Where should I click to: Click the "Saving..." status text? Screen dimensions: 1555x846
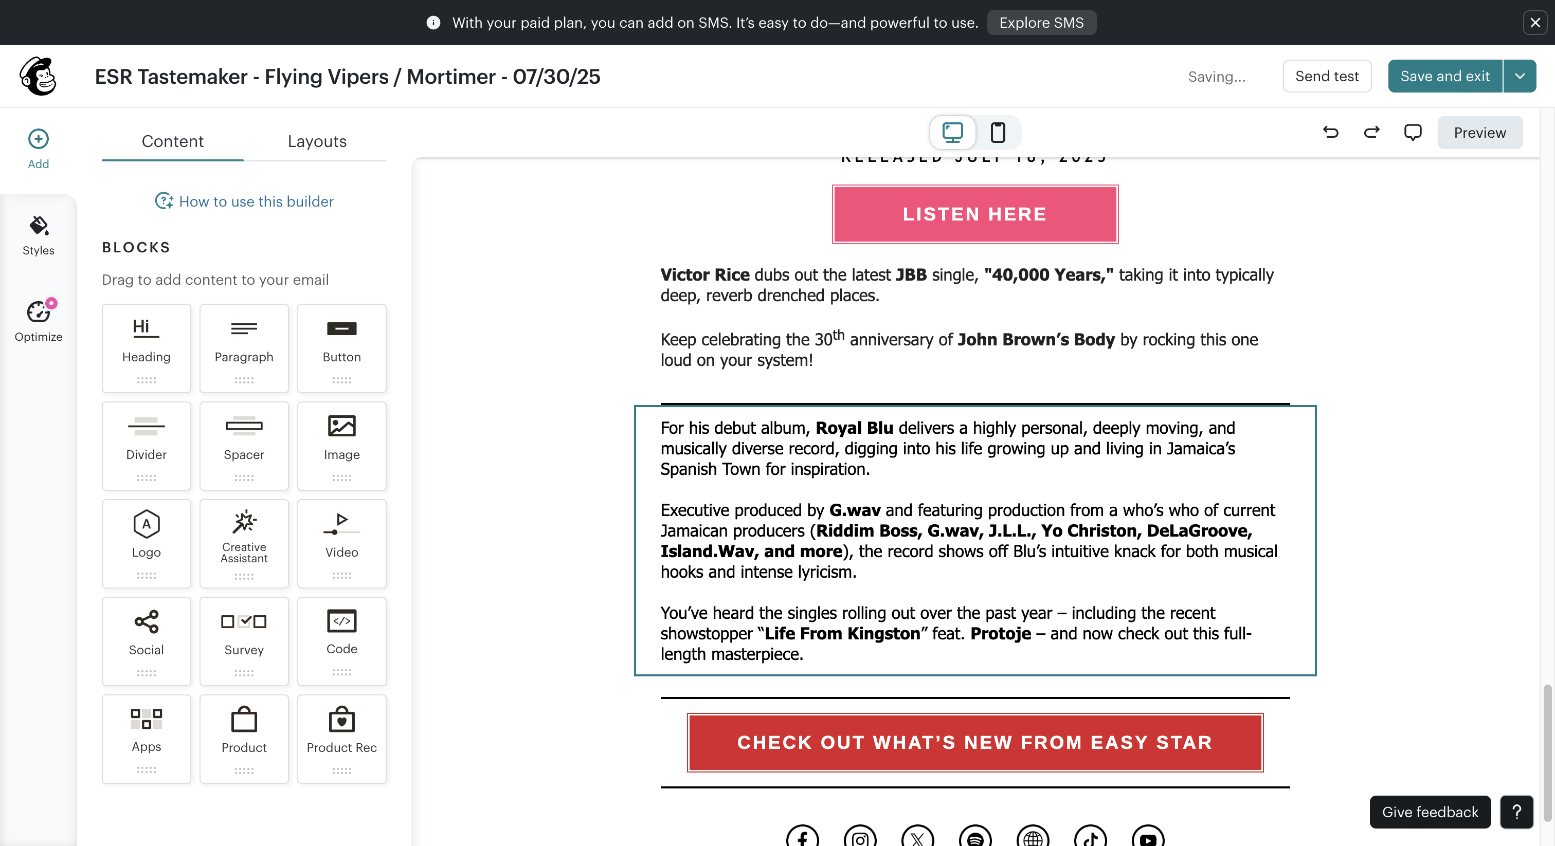tap(1216, 77)
